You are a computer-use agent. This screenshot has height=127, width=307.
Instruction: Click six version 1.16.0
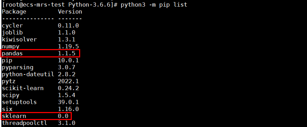pos(68,109)
